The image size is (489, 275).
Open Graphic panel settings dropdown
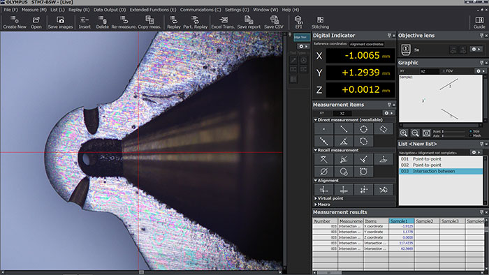tap(481, 71)
